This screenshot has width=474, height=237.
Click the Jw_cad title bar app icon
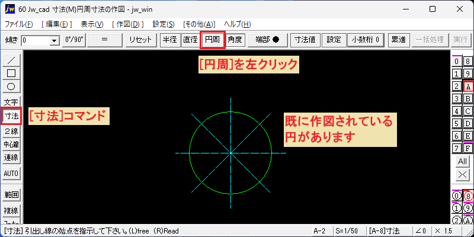[x=9, y=9]
